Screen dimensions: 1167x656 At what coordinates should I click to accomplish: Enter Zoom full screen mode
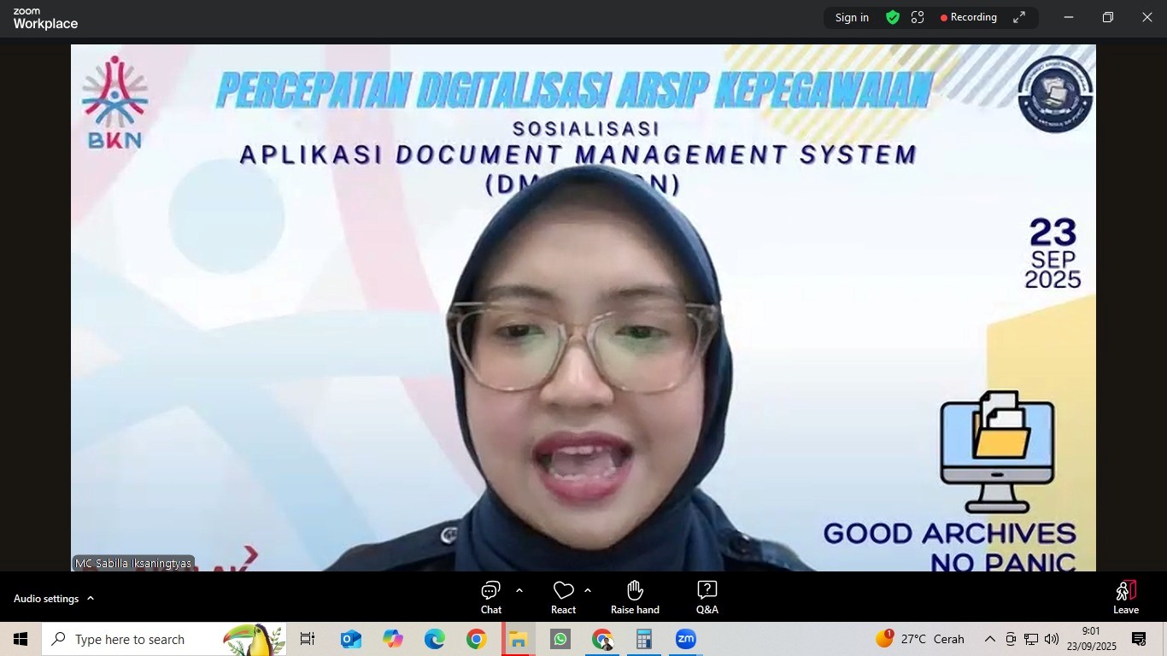1019,17
